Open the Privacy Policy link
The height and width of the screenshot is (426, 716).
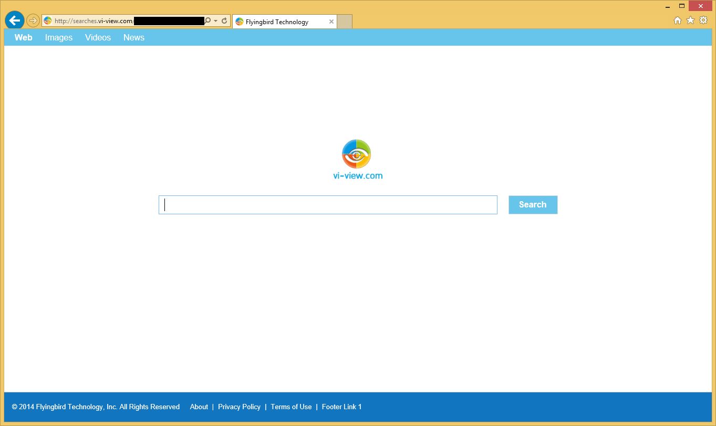coord(239,407)
